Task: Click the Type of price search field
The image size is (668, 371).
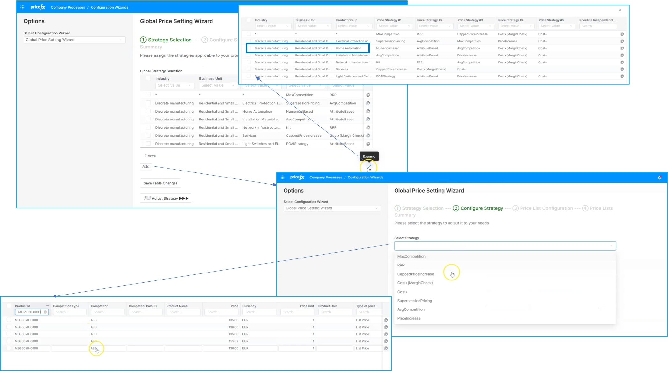Action: pyautogui.click(x=368, y=312)
